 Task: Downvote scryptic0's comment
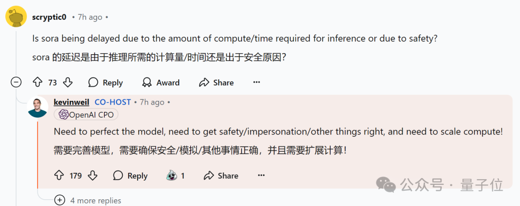click(68, 83)
